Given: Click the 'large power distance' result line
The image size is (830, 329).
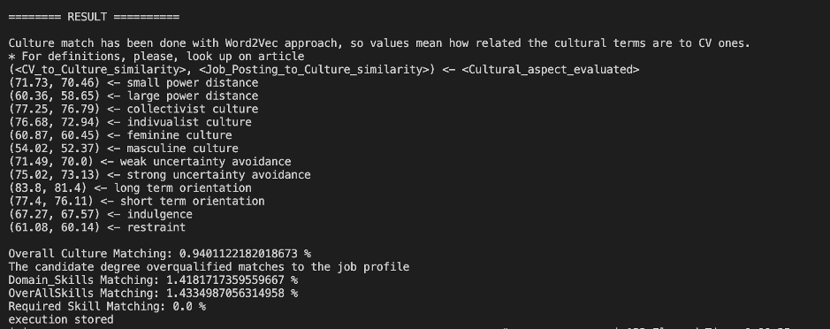Looking at the screenshot, I should 133,96.
